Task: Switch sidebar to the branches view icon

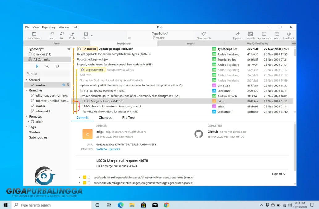Action: point(37,66)
